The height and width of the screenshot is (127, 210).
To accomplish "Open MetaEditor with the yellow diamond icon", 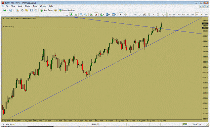I will (55, 10).
